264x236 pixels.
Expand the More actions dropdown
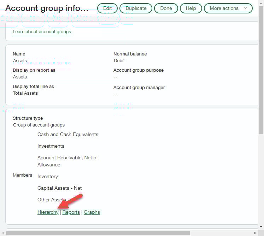click(228, 8)
